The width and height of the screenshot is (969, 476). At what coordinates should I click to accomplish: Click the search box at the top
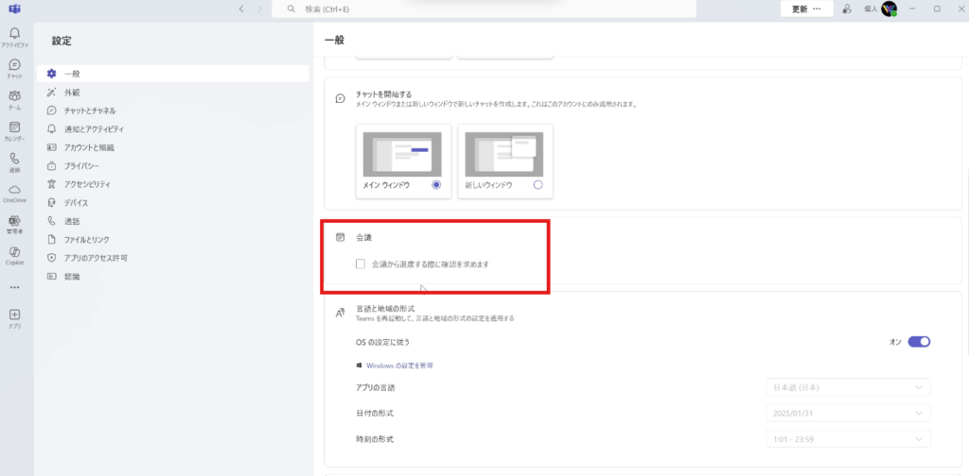tap(483, 8)
